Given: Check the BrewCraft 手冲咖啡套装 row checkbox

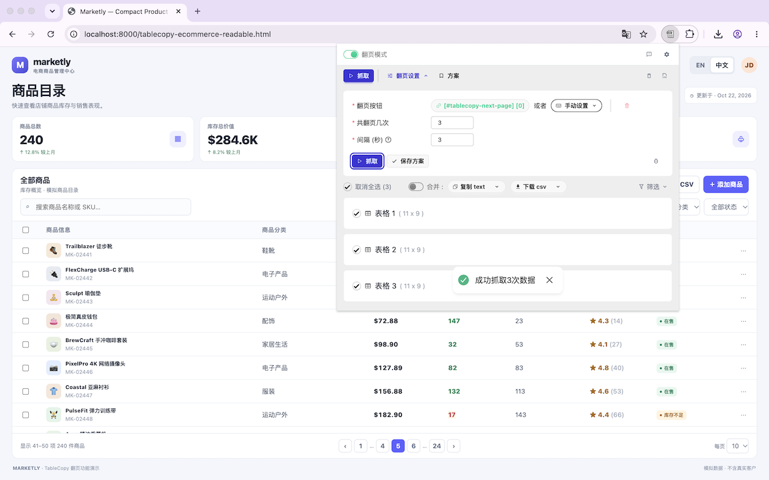Looking at the screenshot, I should [x=25, y=344].
